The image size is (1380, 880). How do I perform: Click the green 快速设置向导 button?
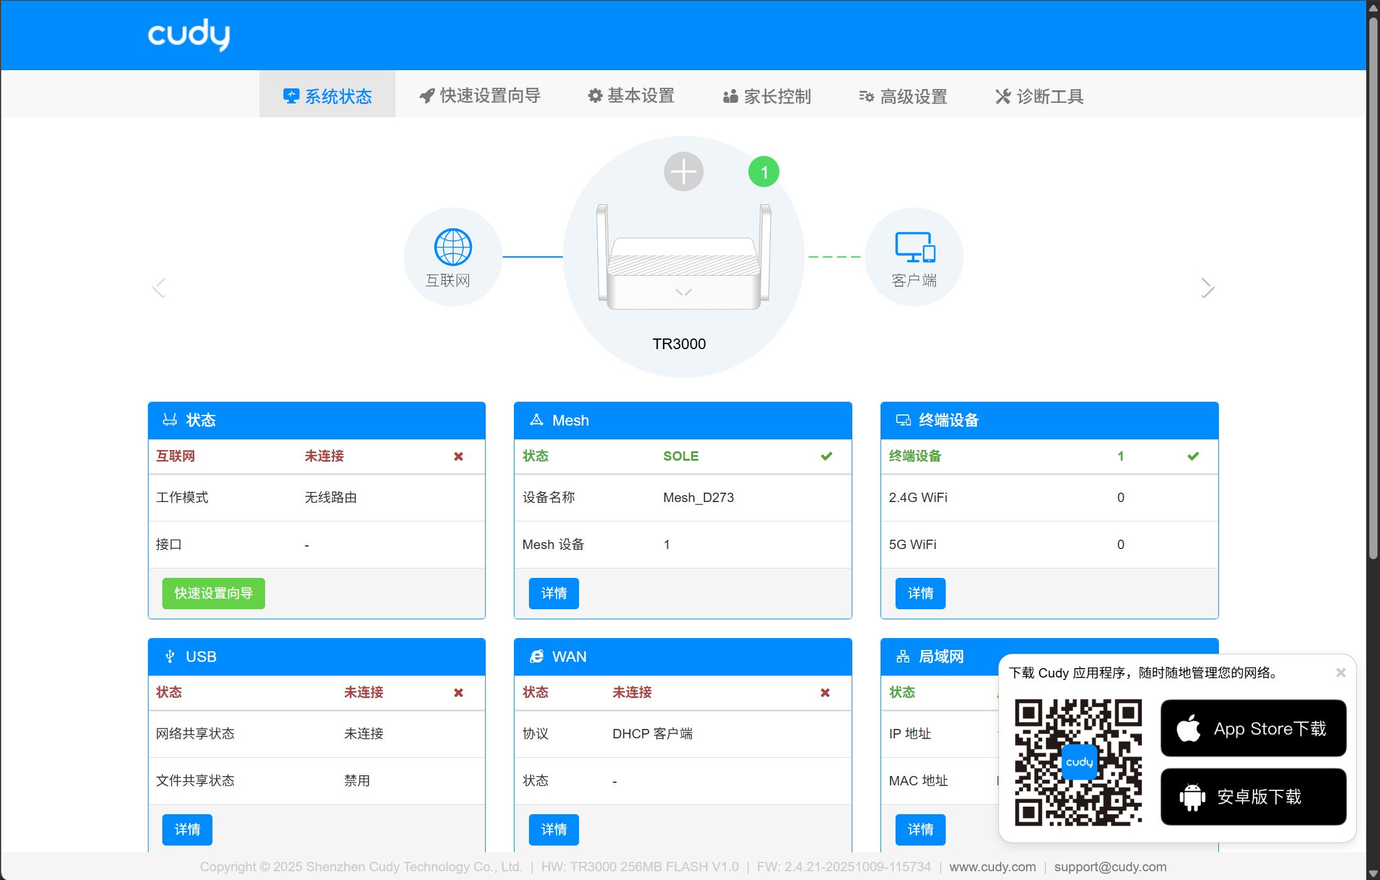pos(214,593)
